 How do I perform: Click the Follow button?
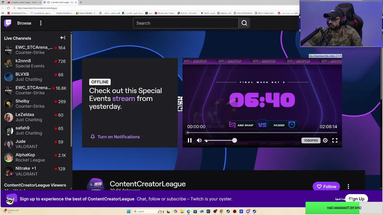(326, 187)
